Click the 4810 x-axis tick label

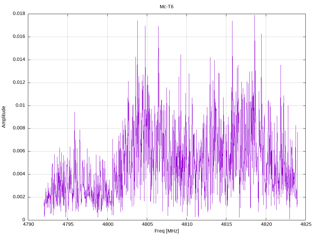187,224
